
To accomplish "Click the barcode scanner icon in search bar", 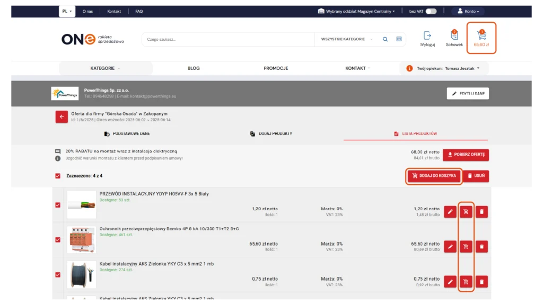I will pyautogui.click(x=399, y=39).
